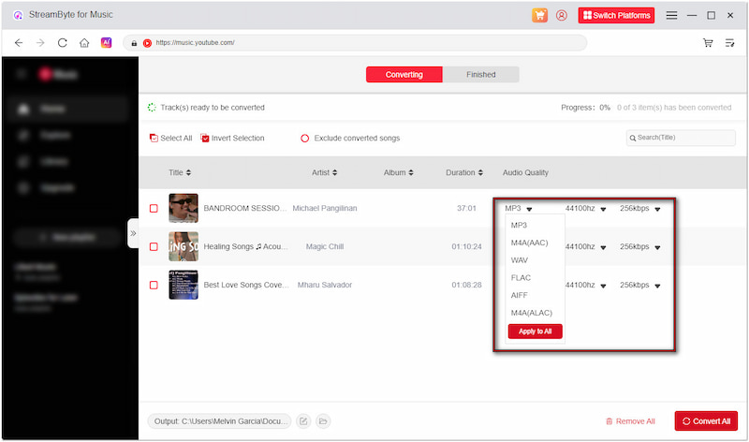Open the hamburger menu in title bar
Screen dimensions: 749x442
[x=671, y=15]
